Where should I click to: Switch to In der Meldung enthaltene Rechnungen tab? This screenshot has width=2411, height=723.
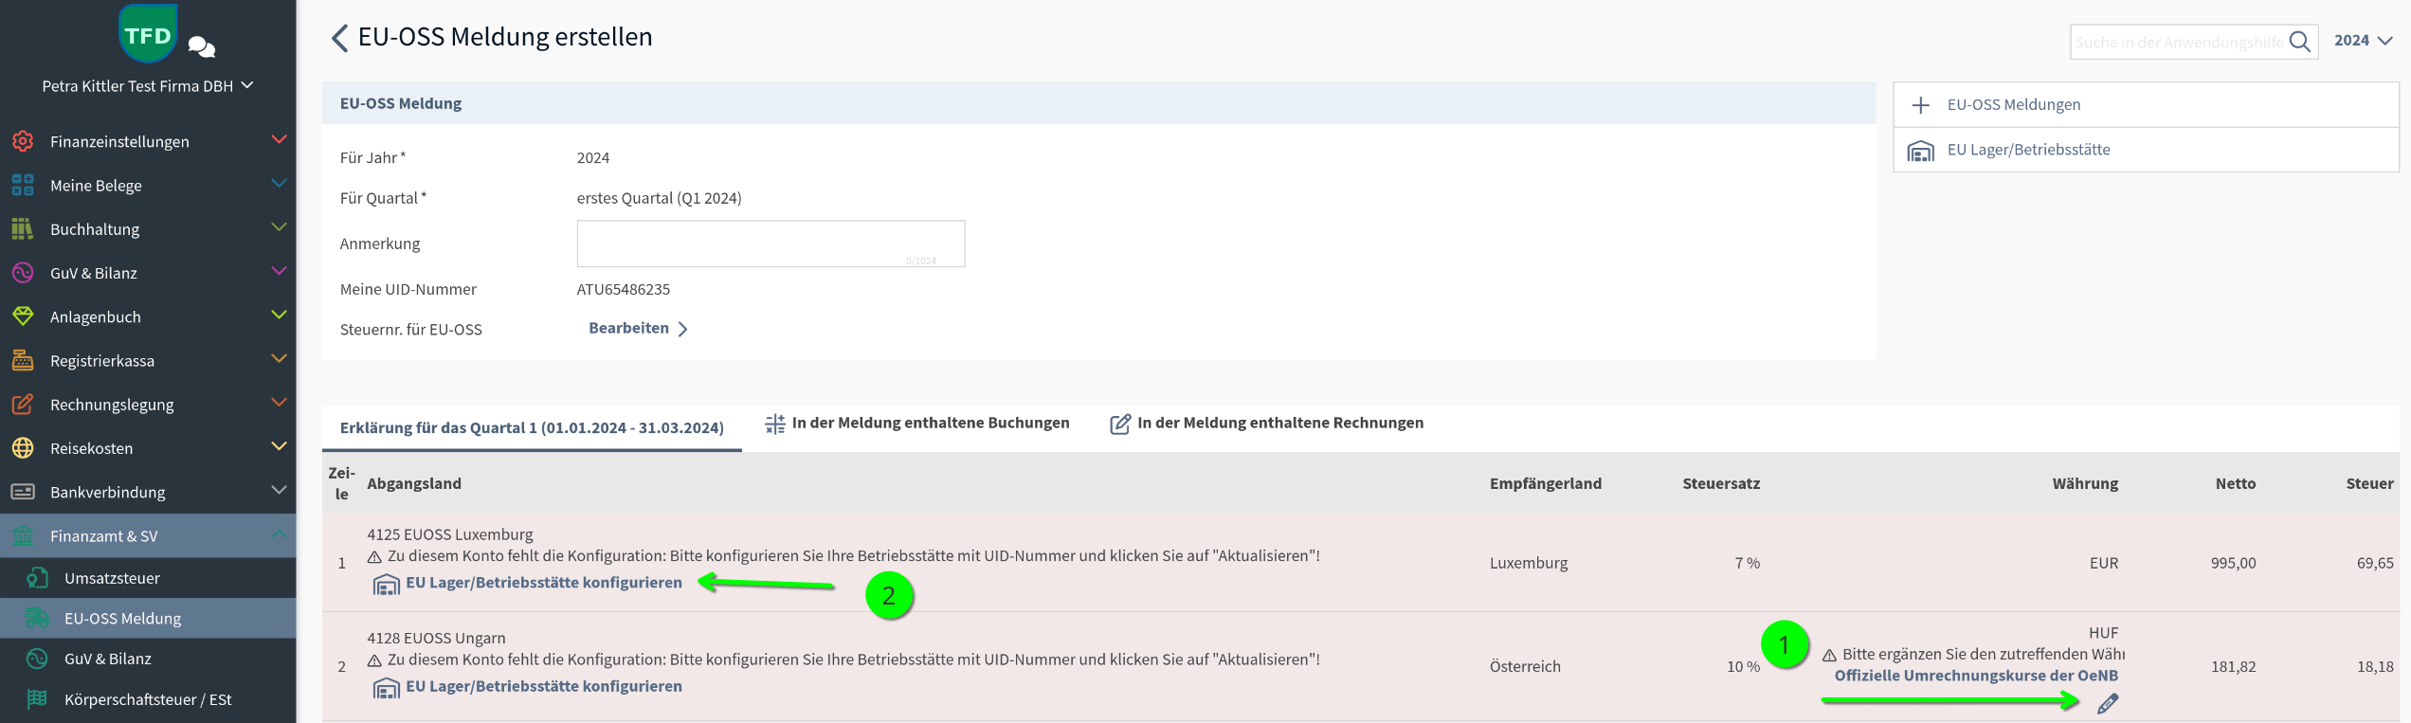click(1267, 424)
